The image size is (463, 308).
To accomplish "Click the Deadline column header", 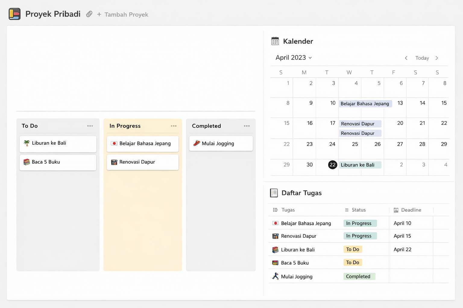I will pos(411,210).
